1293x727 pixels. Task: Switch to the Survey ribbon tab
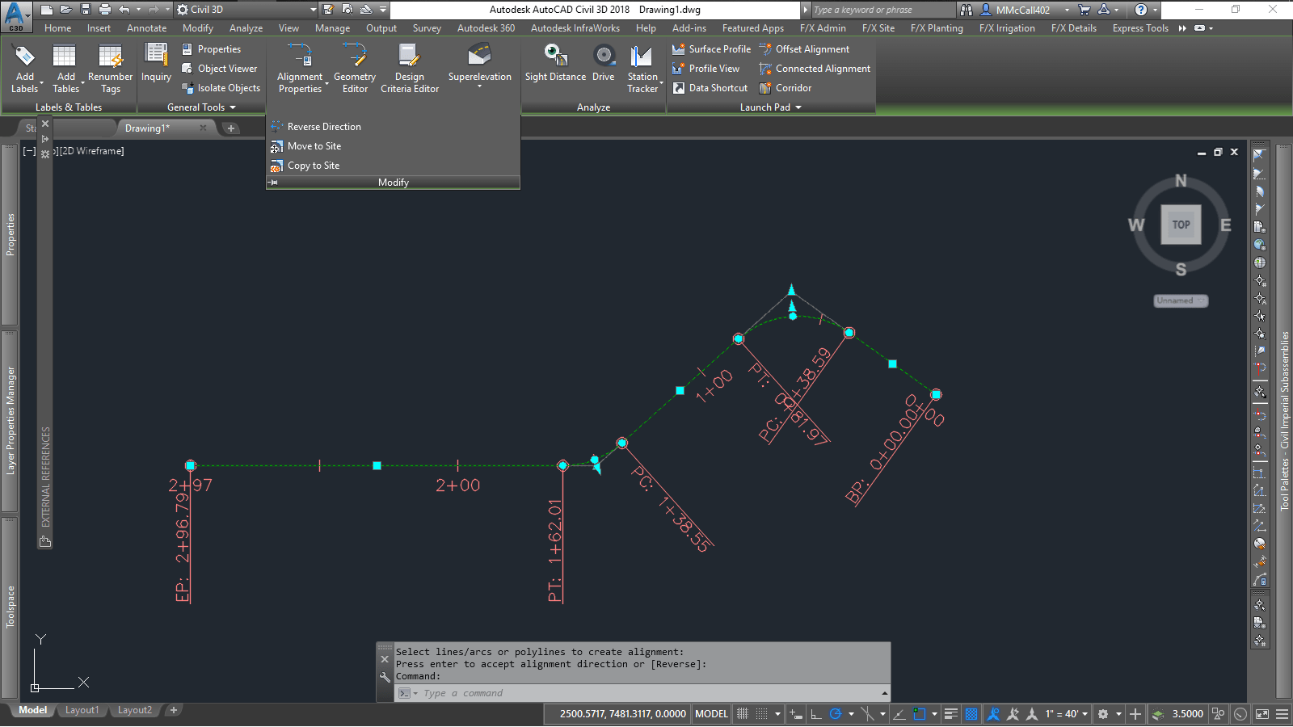tap(427, 28)
